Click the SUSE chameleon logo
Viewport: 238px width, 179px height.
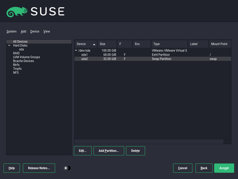tap(17, 12)
